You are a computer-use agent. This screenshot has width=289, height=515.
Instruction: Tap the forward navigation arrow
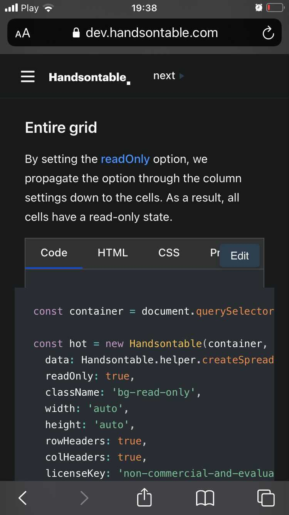pos(84,498)
